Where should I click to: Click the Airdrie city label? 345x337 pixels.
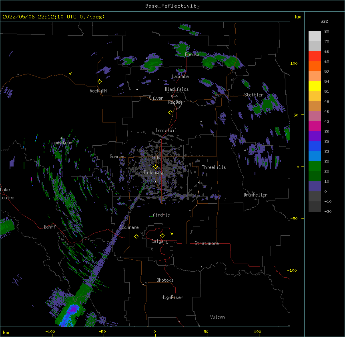pos(162,215)
